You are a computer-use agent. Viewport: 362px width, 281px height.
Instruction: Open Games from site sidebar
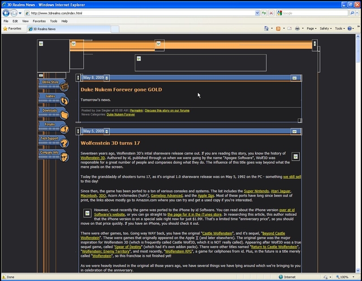coord(54,99)
